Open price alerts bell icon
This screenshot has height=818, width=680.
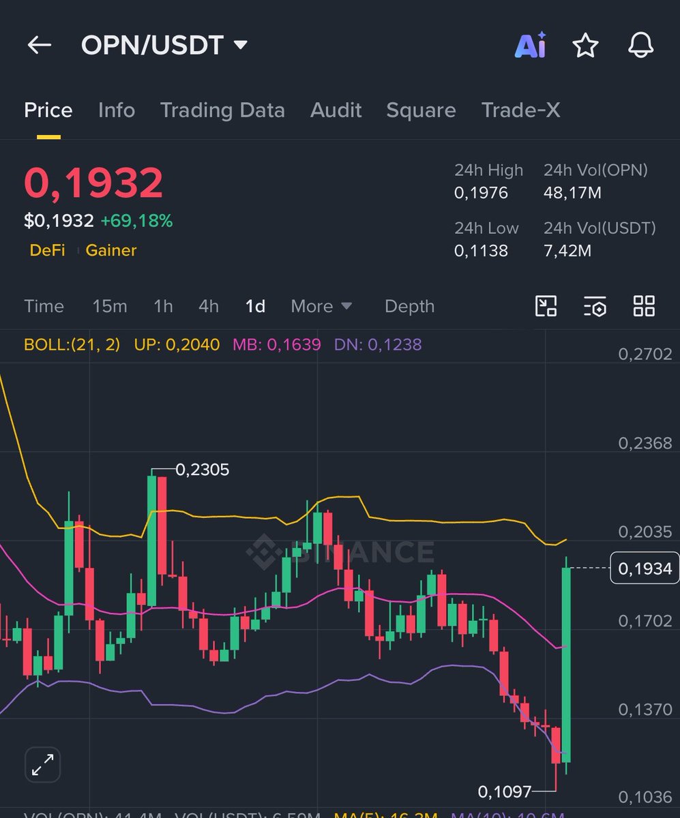point(640,46)
